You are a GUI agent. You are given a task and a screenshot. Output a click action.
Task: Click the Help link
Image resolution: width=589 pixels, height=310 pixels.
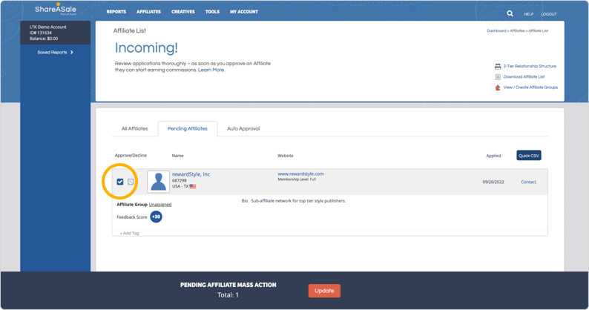coord(528,14)
